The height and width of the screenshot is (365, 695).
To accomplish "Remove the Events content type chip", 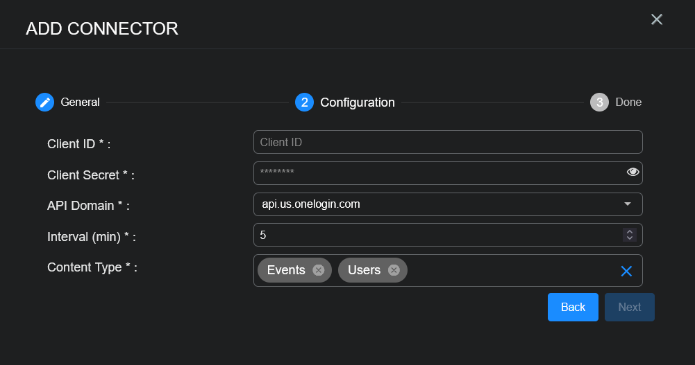I will [318, 270].
